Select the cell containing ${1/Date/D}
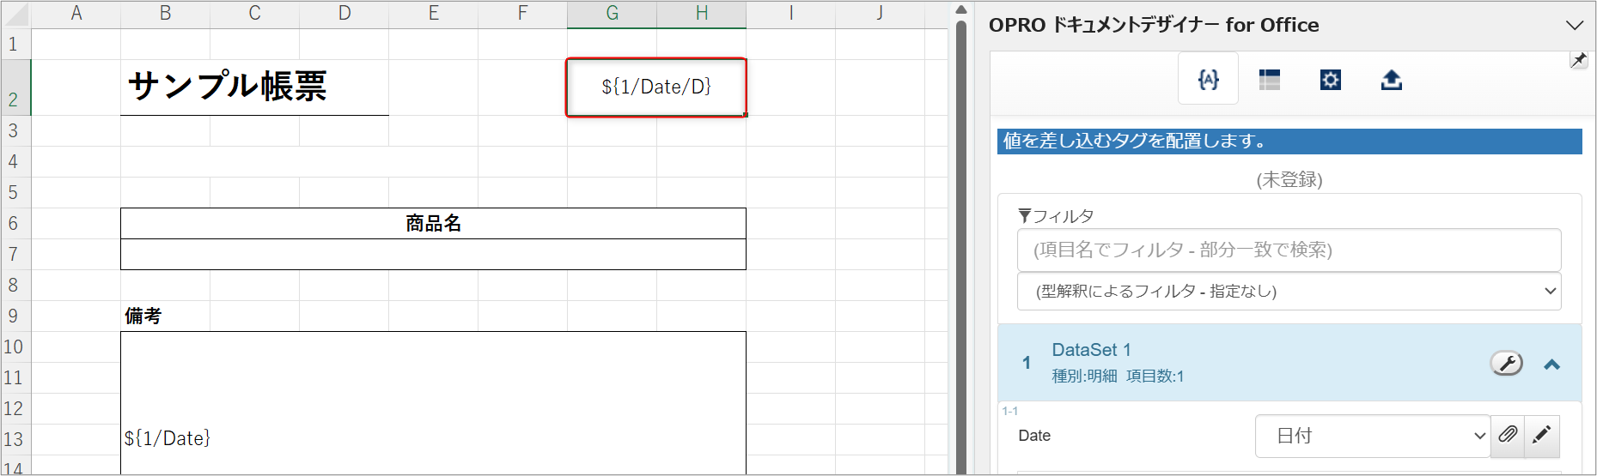The height and width of the screenshot is (476, 1597). (655, 87)
